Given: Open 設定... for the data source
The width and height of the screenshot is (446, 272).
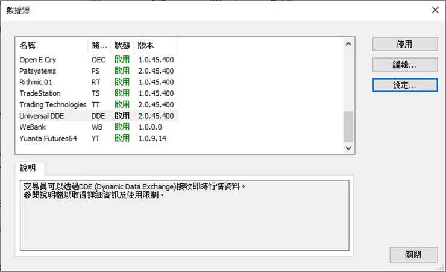Looking at the screenshot, I should point(405,85).
